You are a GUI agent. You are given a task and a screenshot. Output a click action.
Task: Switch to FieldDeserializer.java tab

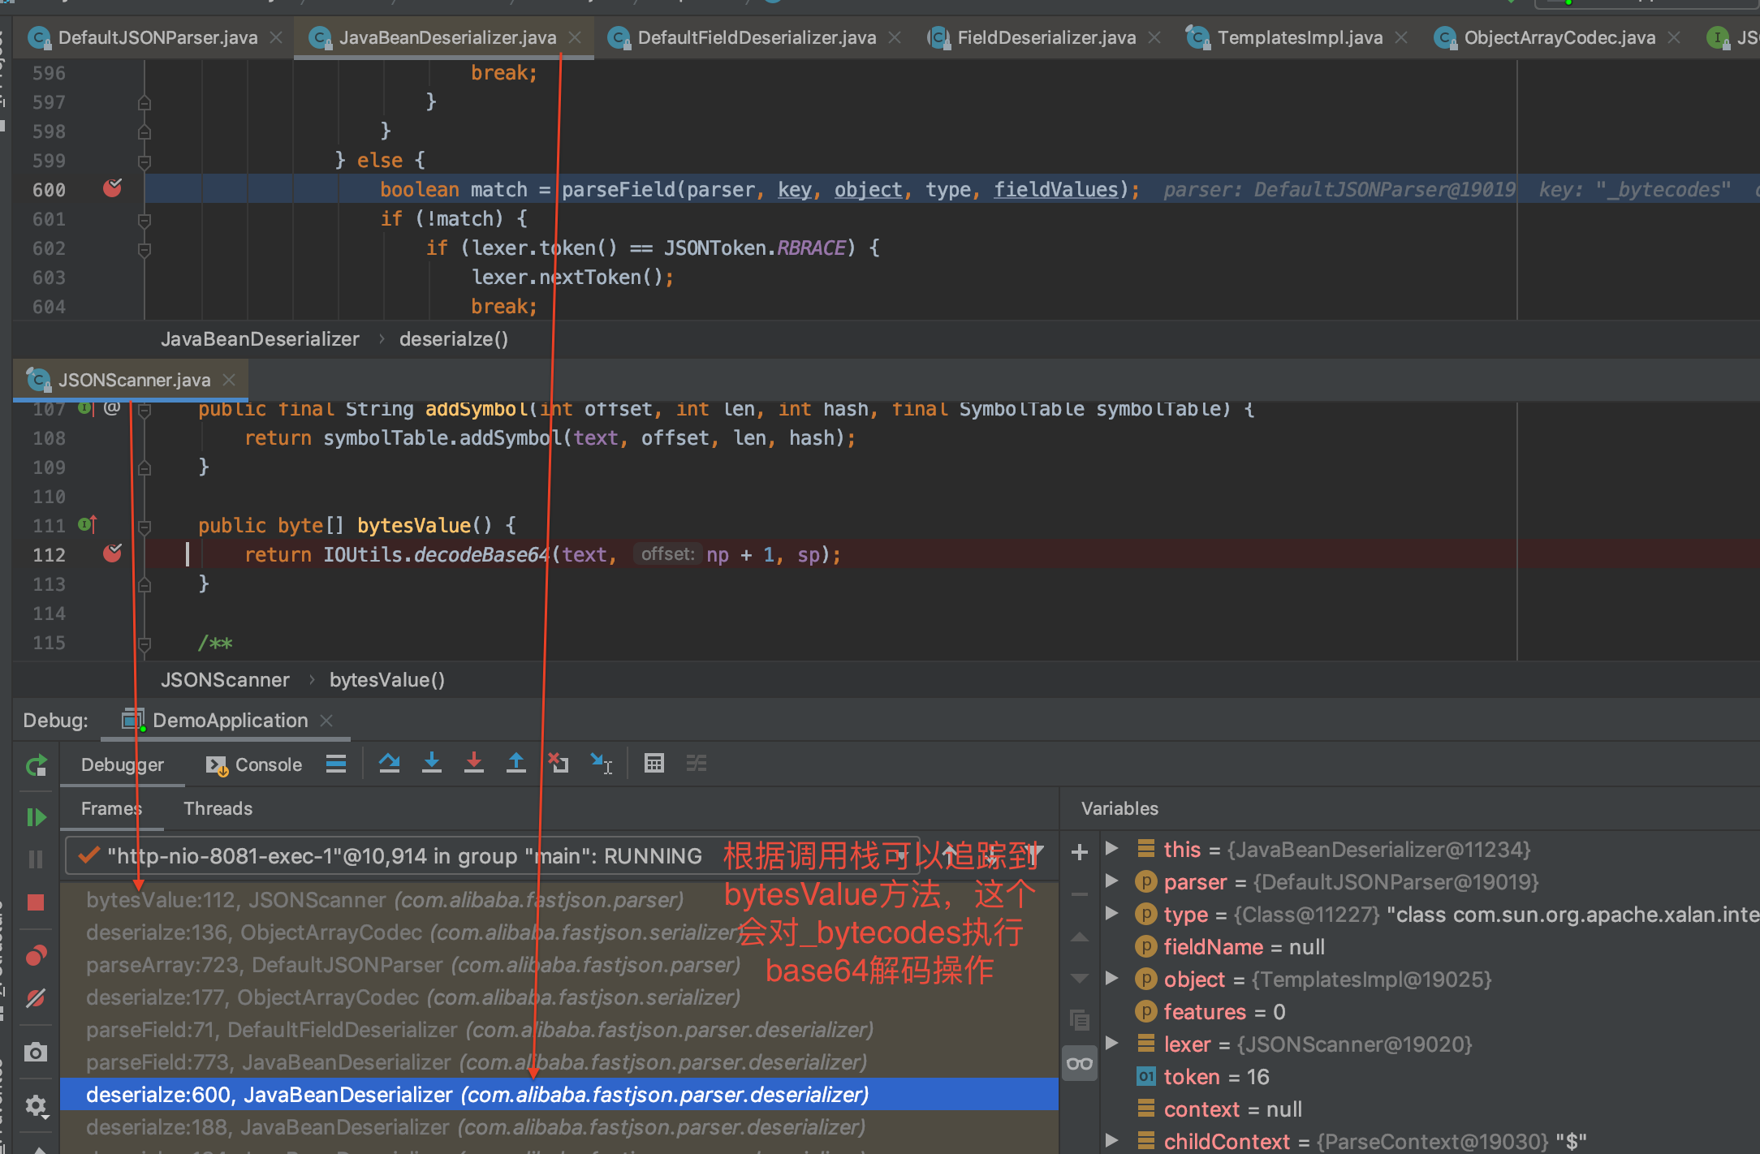click(x=1046, y=37)
